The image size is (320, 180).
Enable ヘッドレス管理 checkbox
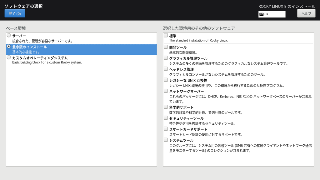[x=166, y=69]
